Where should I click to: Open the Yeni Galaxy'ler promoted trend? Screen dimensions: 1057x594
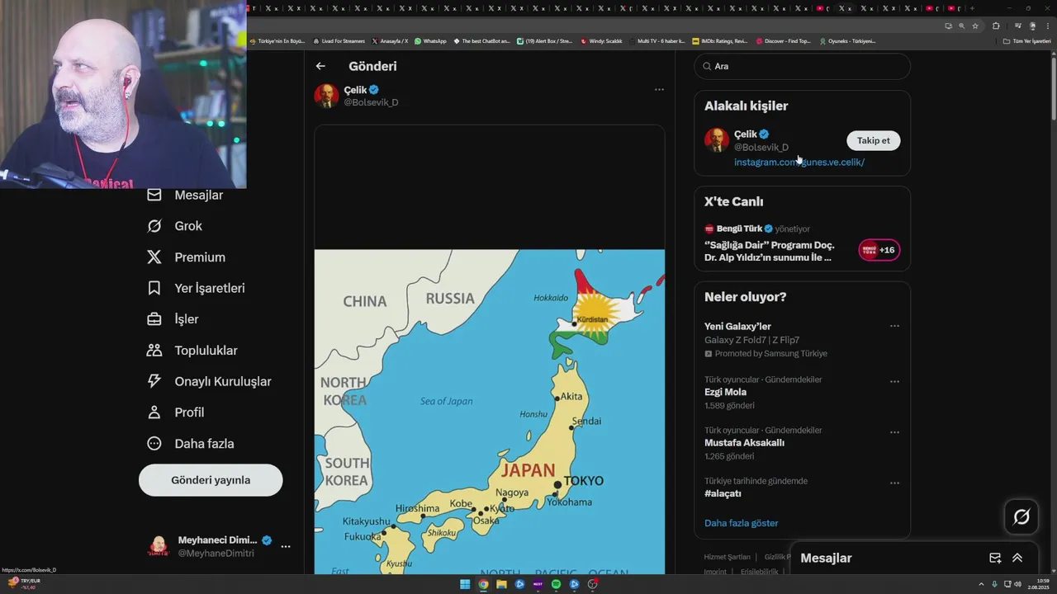[737, 327]
